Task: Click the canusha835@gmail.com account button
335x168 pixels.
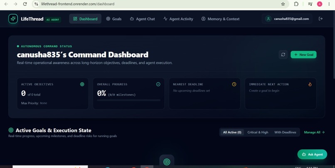Action: tap(287, 19)
